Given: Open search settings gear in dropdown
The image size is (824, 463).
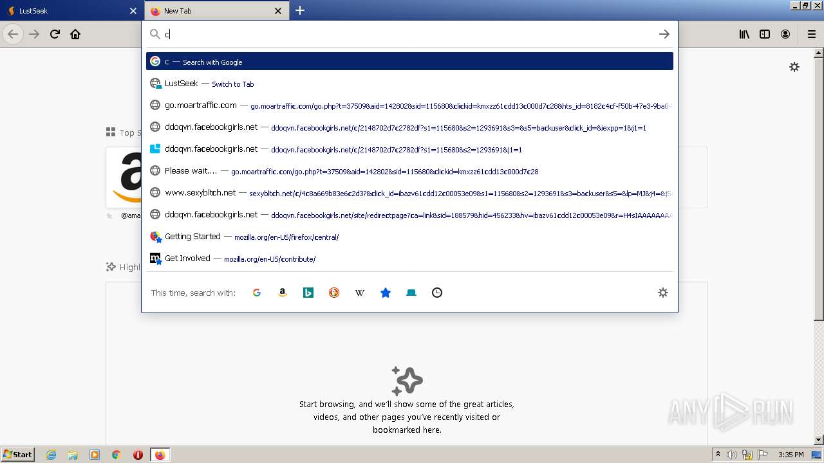Looking at the screenshot, I should (663, 293).
